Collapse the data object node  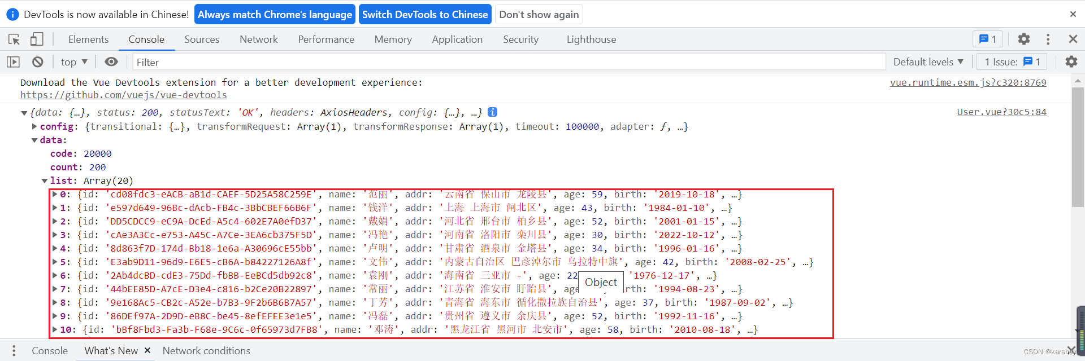tap(34, 140)
